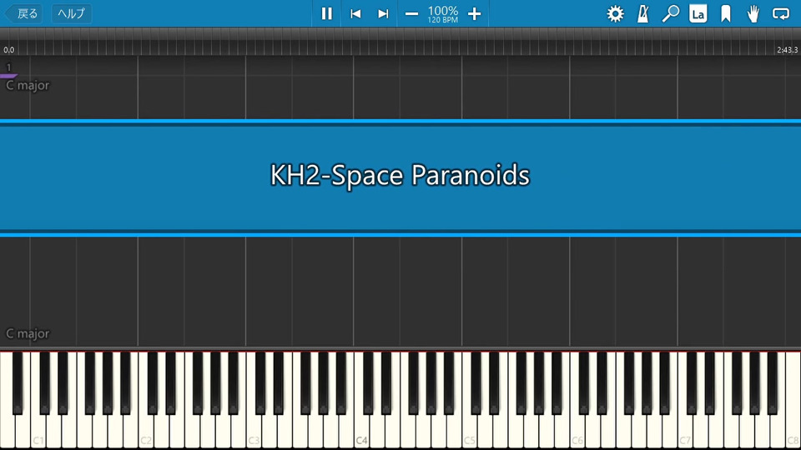Click the measure 1 marker
Screen dimensions: 801x450
pos(8,67)
